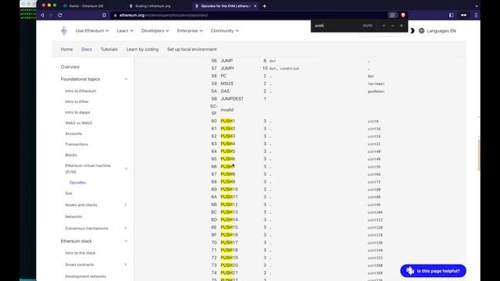Click JUMPDEST opcode name
The image size is (500, 281).
tap(232, 99)
